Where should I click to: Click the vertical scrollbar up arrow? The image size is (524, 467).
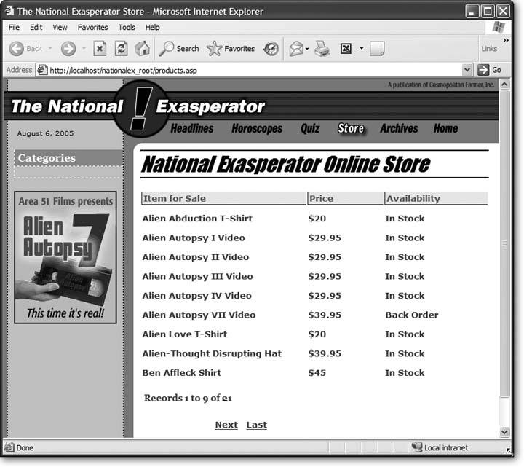(x=504, y=84)
